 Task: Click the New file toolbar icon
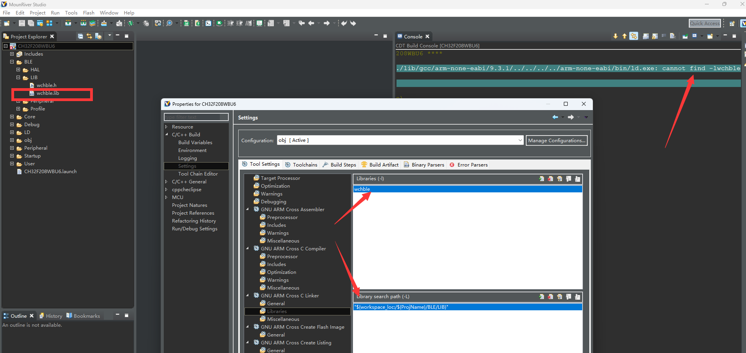7,24
